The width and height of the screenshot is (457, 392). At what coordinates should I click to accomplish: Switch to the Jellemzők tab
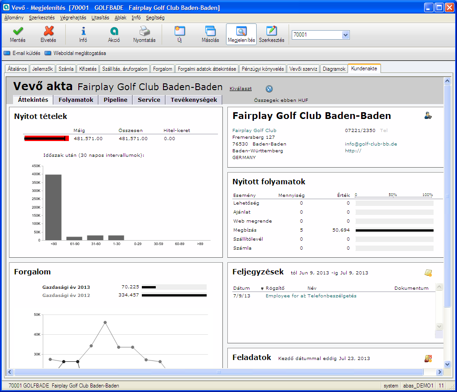[x=43, y=69]
